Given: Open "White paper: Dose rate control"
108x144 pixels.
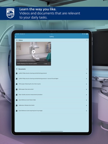Looking at the screenshot, I should point(26,89).
